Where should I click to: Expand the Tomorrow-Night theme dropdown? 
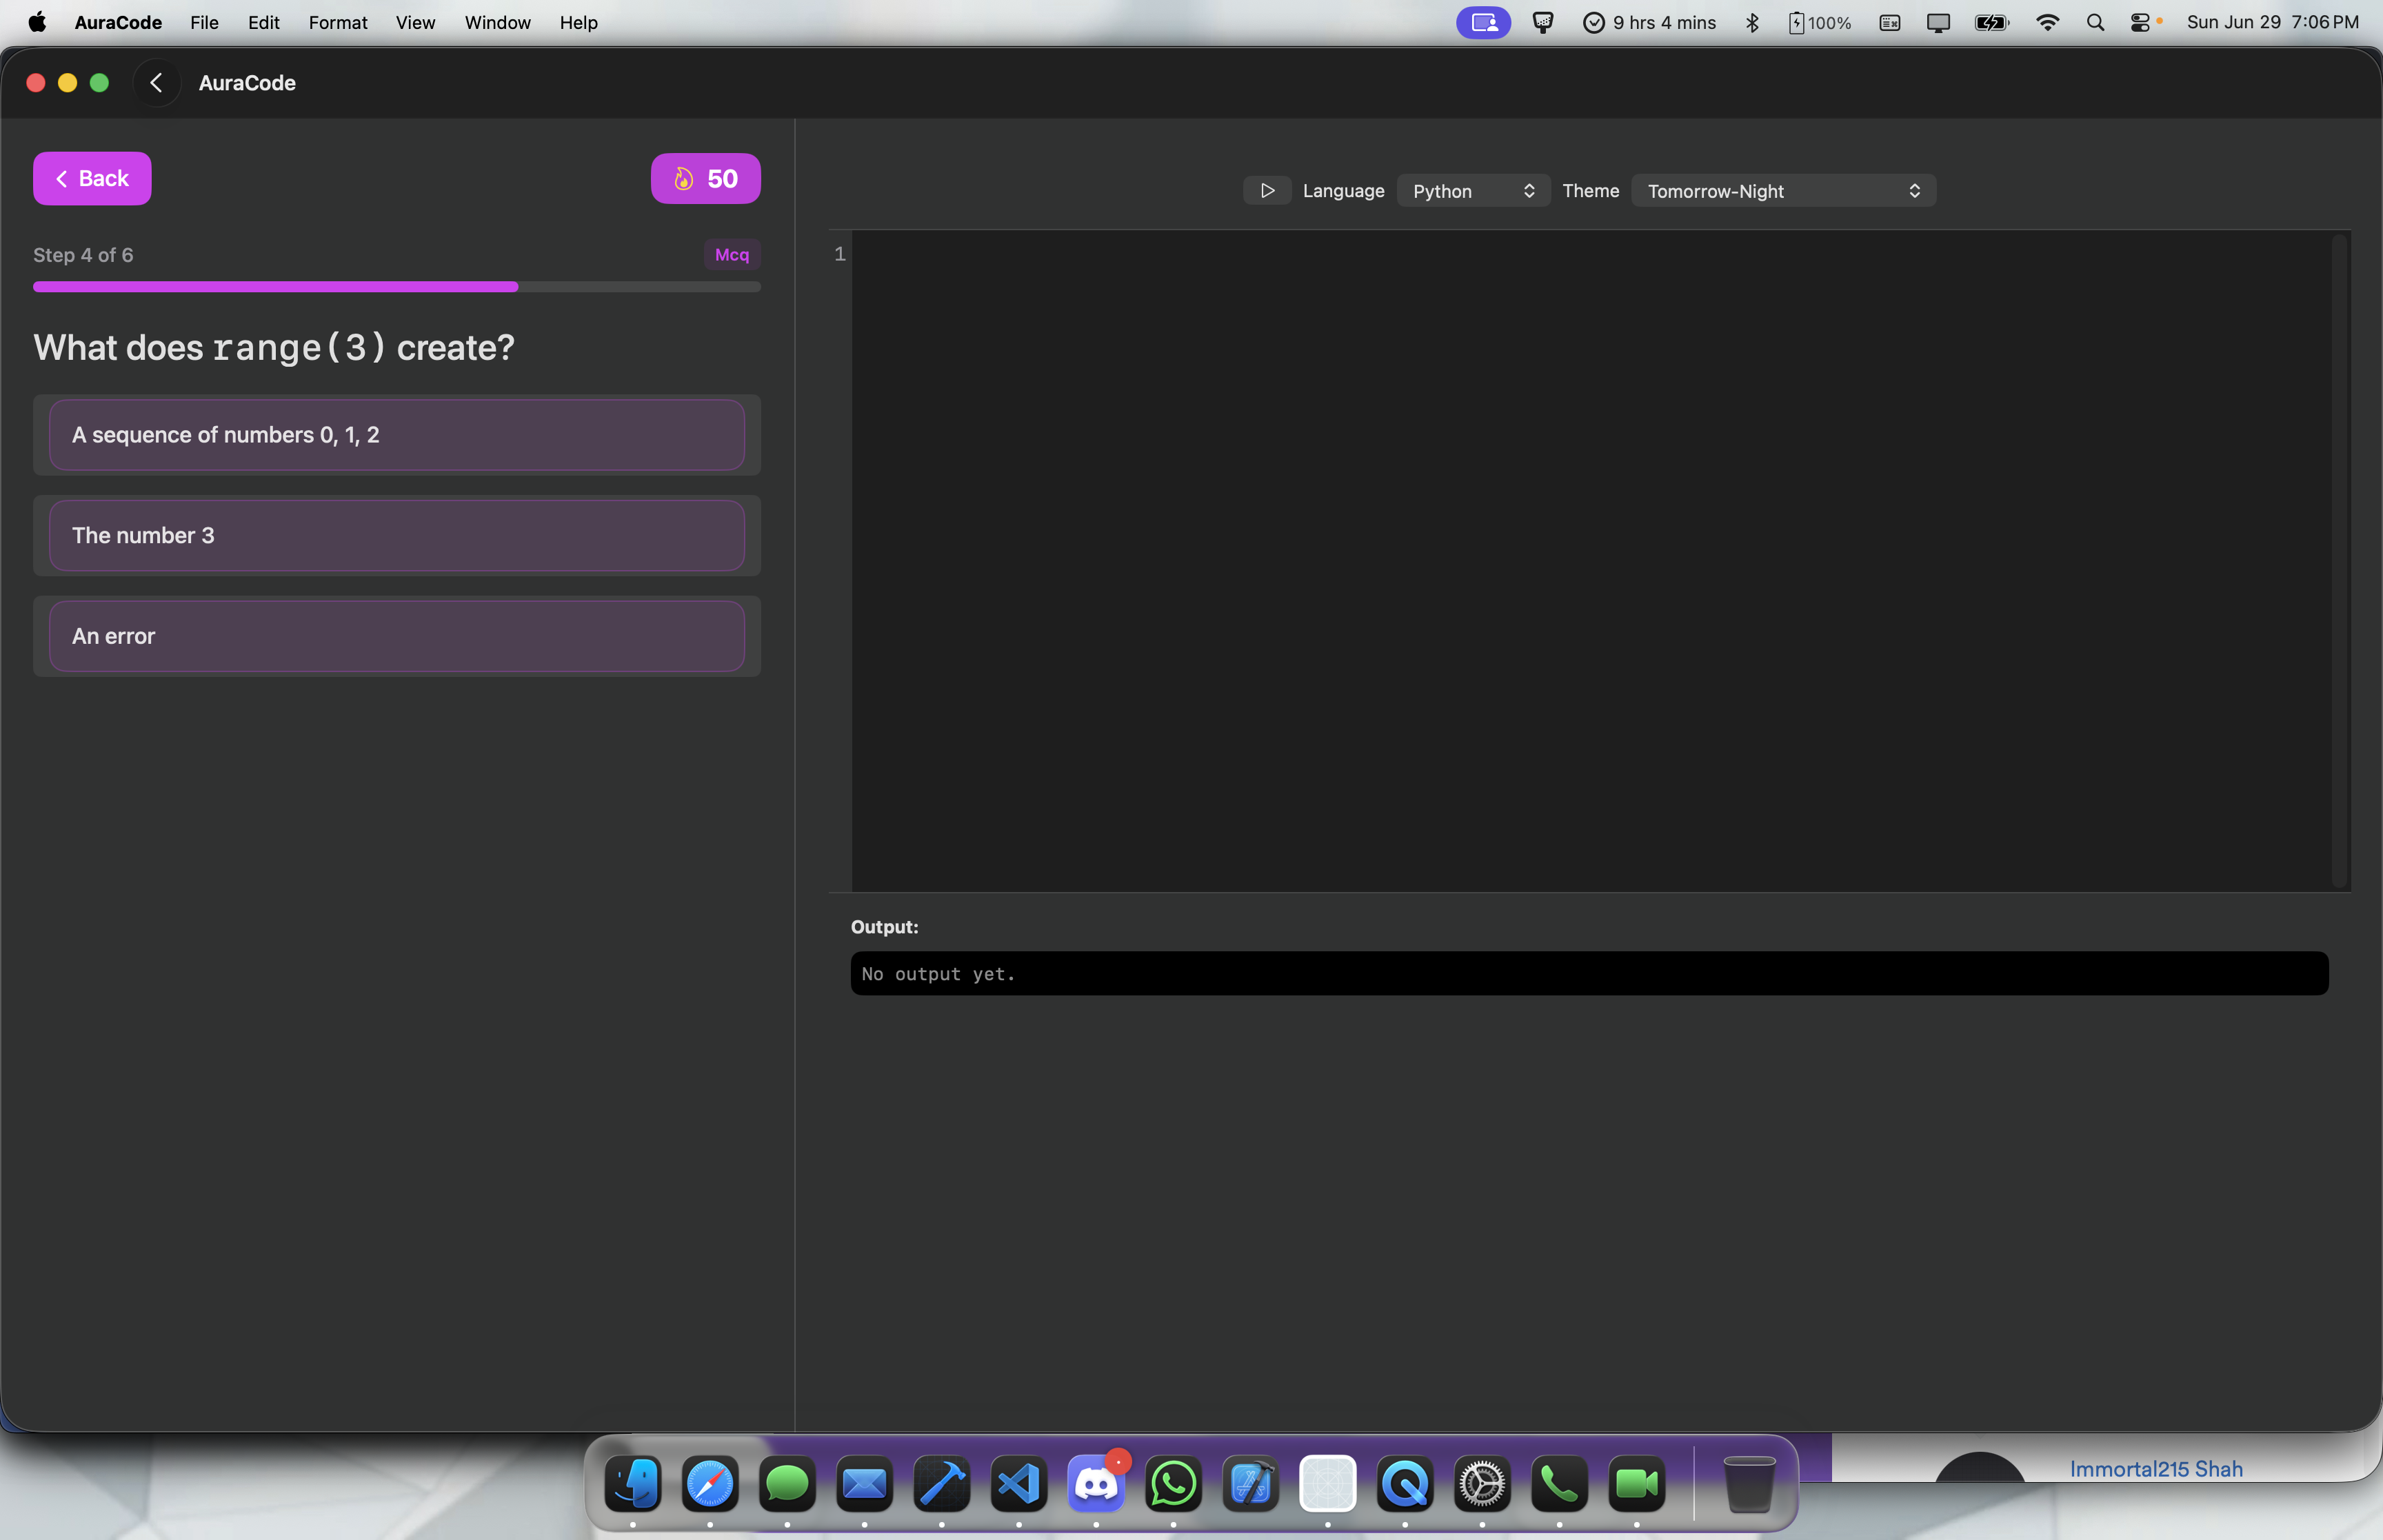[1783, 191]
